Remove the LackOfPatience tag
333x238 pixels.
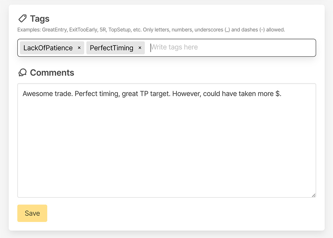pos(79,48)
